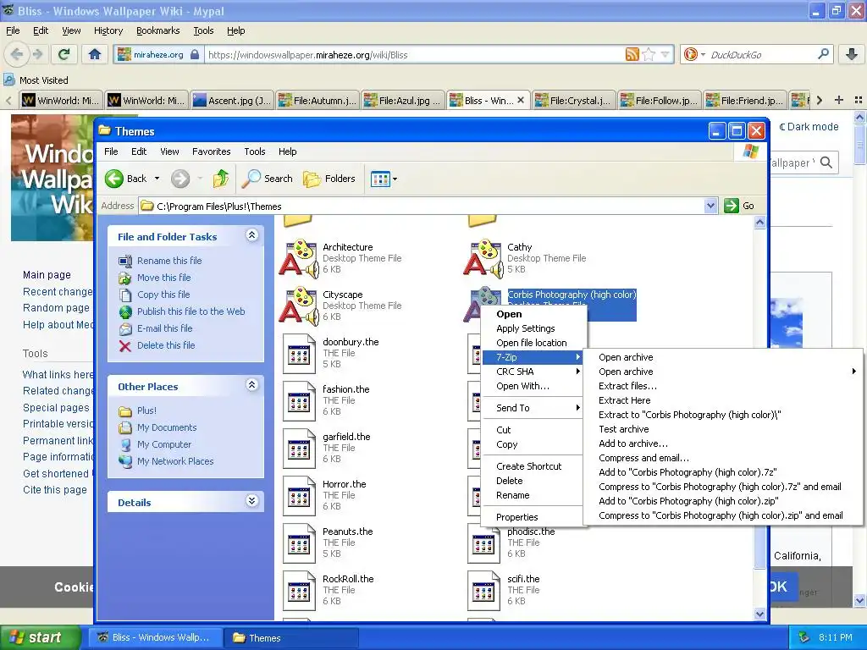Image resolution: width=867 pixels, height=650 pixels.
Task: Reload the page in Mypal browser
Action: (x=64, y=54)
